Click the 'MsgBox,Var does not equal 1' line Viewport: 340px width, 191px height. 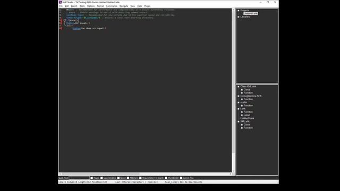pos(89,28)
